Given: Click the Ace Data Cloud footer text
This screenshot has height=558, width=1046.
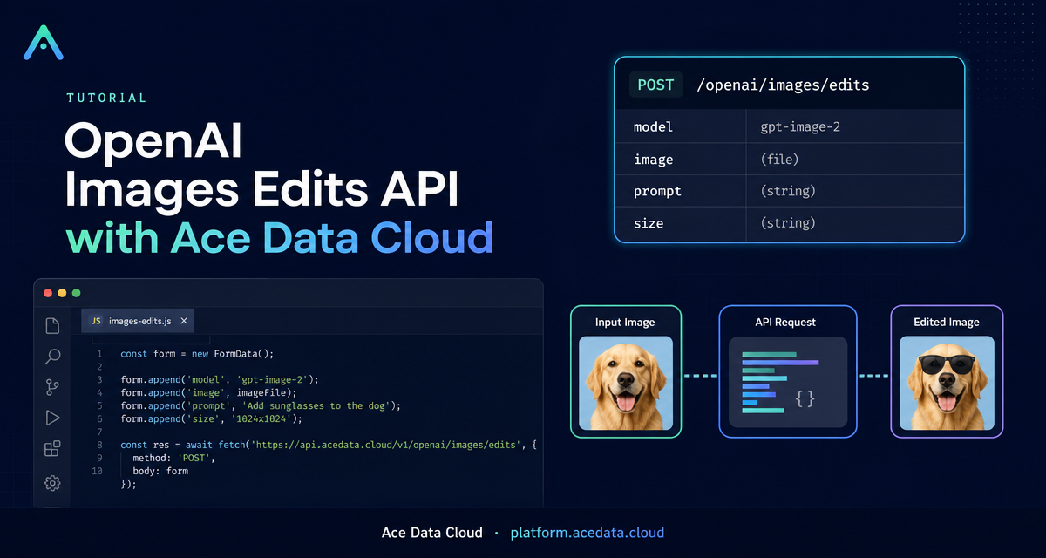Looking at the screenshot, I should click(432, 532).
